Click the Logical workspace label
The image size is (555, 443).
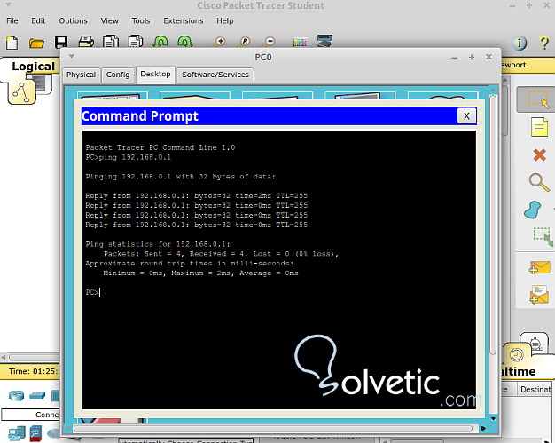click(34, 67)
